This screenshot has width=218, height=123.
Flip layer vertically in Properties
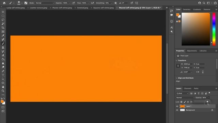203,72
